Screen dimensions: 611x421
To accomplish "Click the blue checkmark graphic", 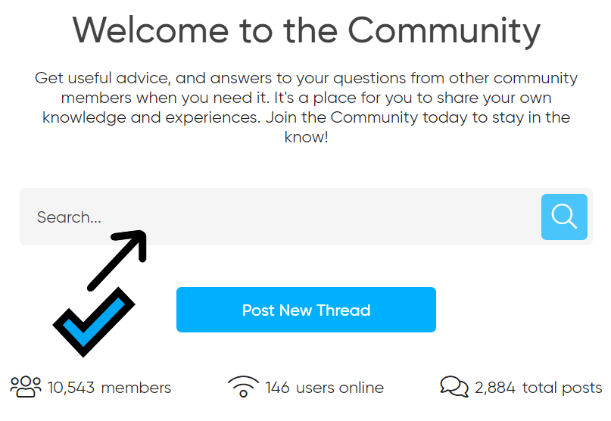I will (94, 322).
